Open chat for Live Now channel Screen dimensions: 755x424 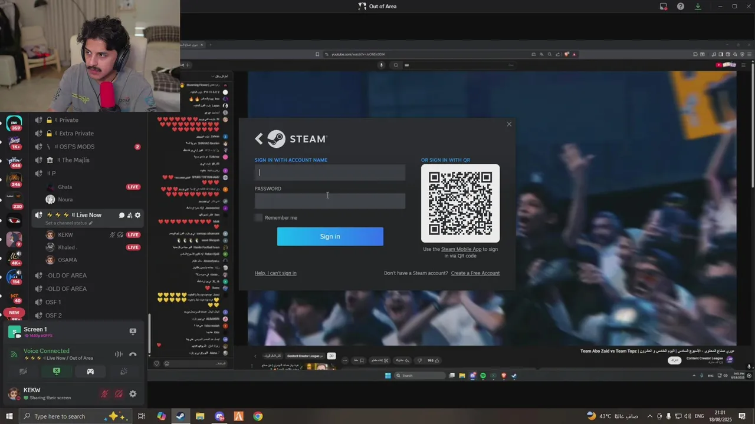(122, 216)
